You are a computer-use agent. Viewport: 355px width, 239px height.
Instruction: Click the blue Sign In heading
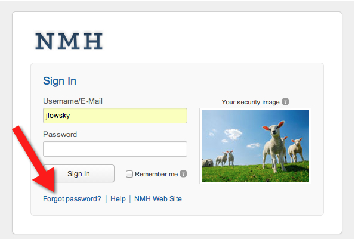tap(60, 81)
